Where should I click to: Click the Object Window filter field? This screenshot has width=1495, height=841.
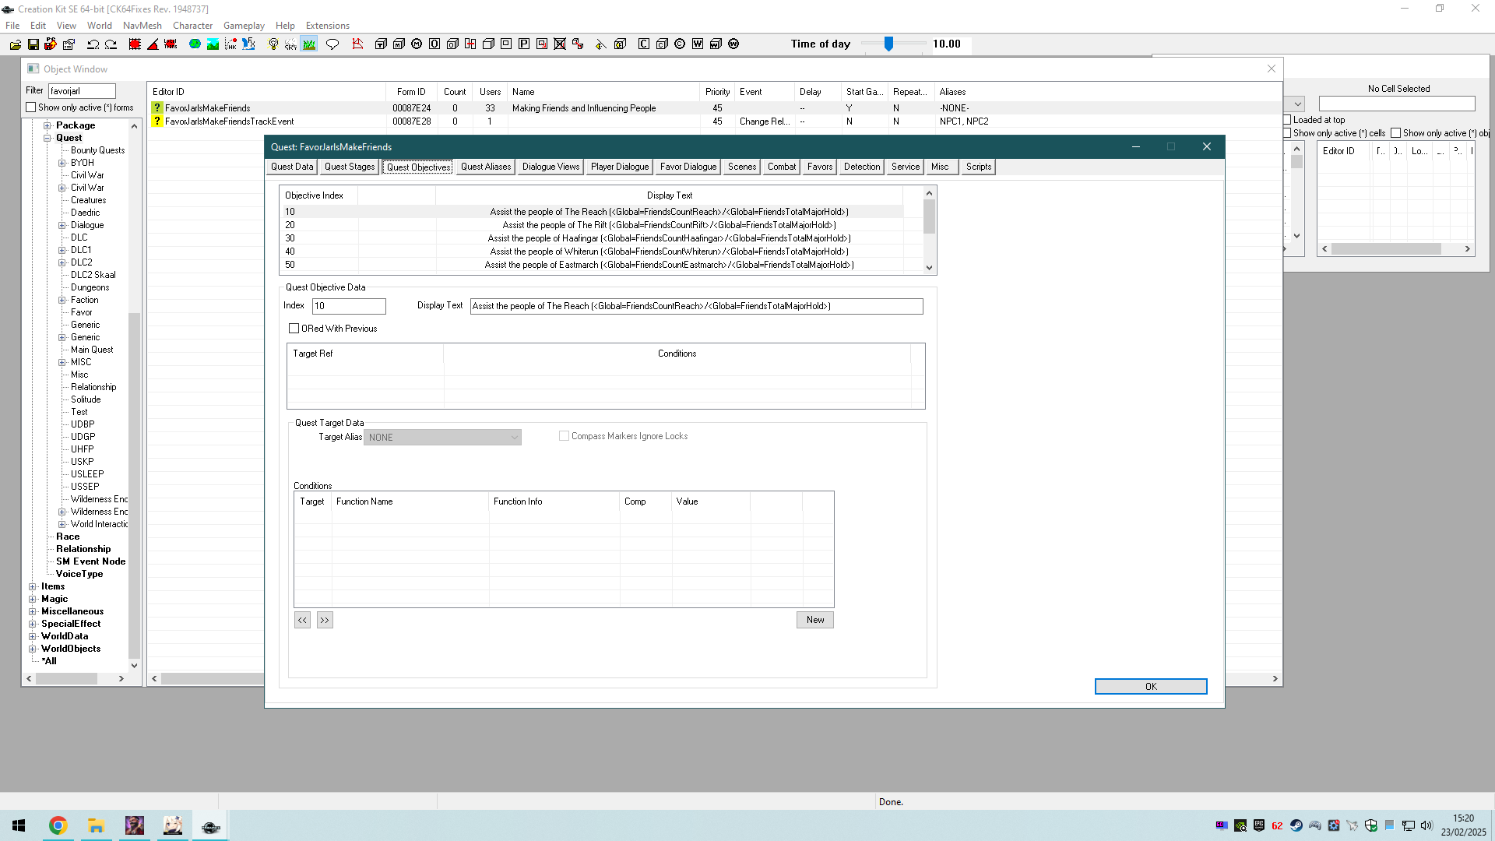coord(82,91)
